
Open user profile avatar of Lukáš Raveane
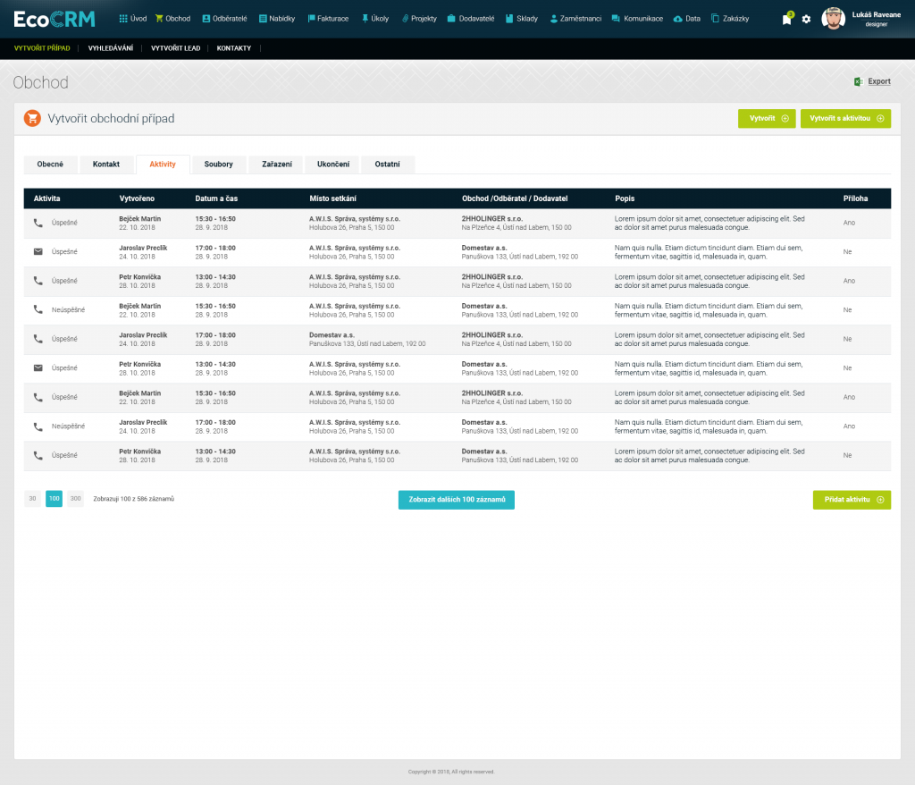pos(833,19)
